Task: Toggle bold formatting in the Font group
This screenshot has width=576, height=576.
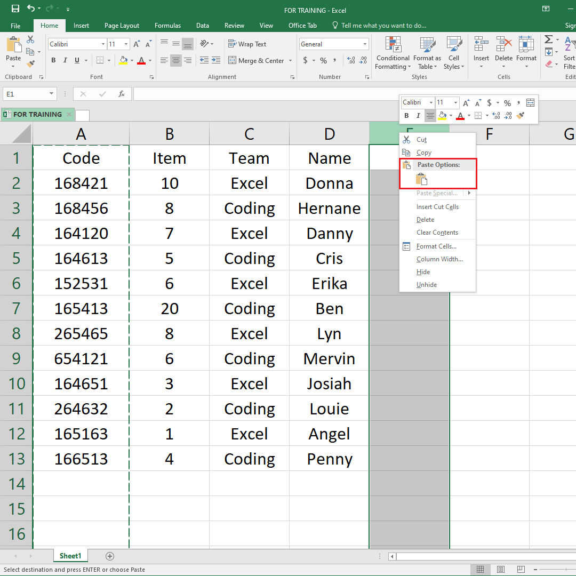Action: tap(53, 60)
